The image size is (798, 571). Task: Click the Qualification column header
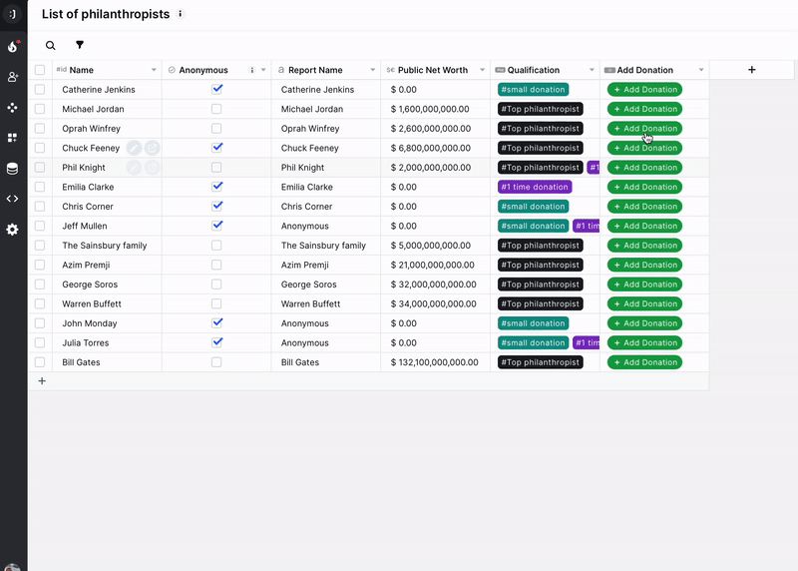pyautogui.click(x=545, y=70)
